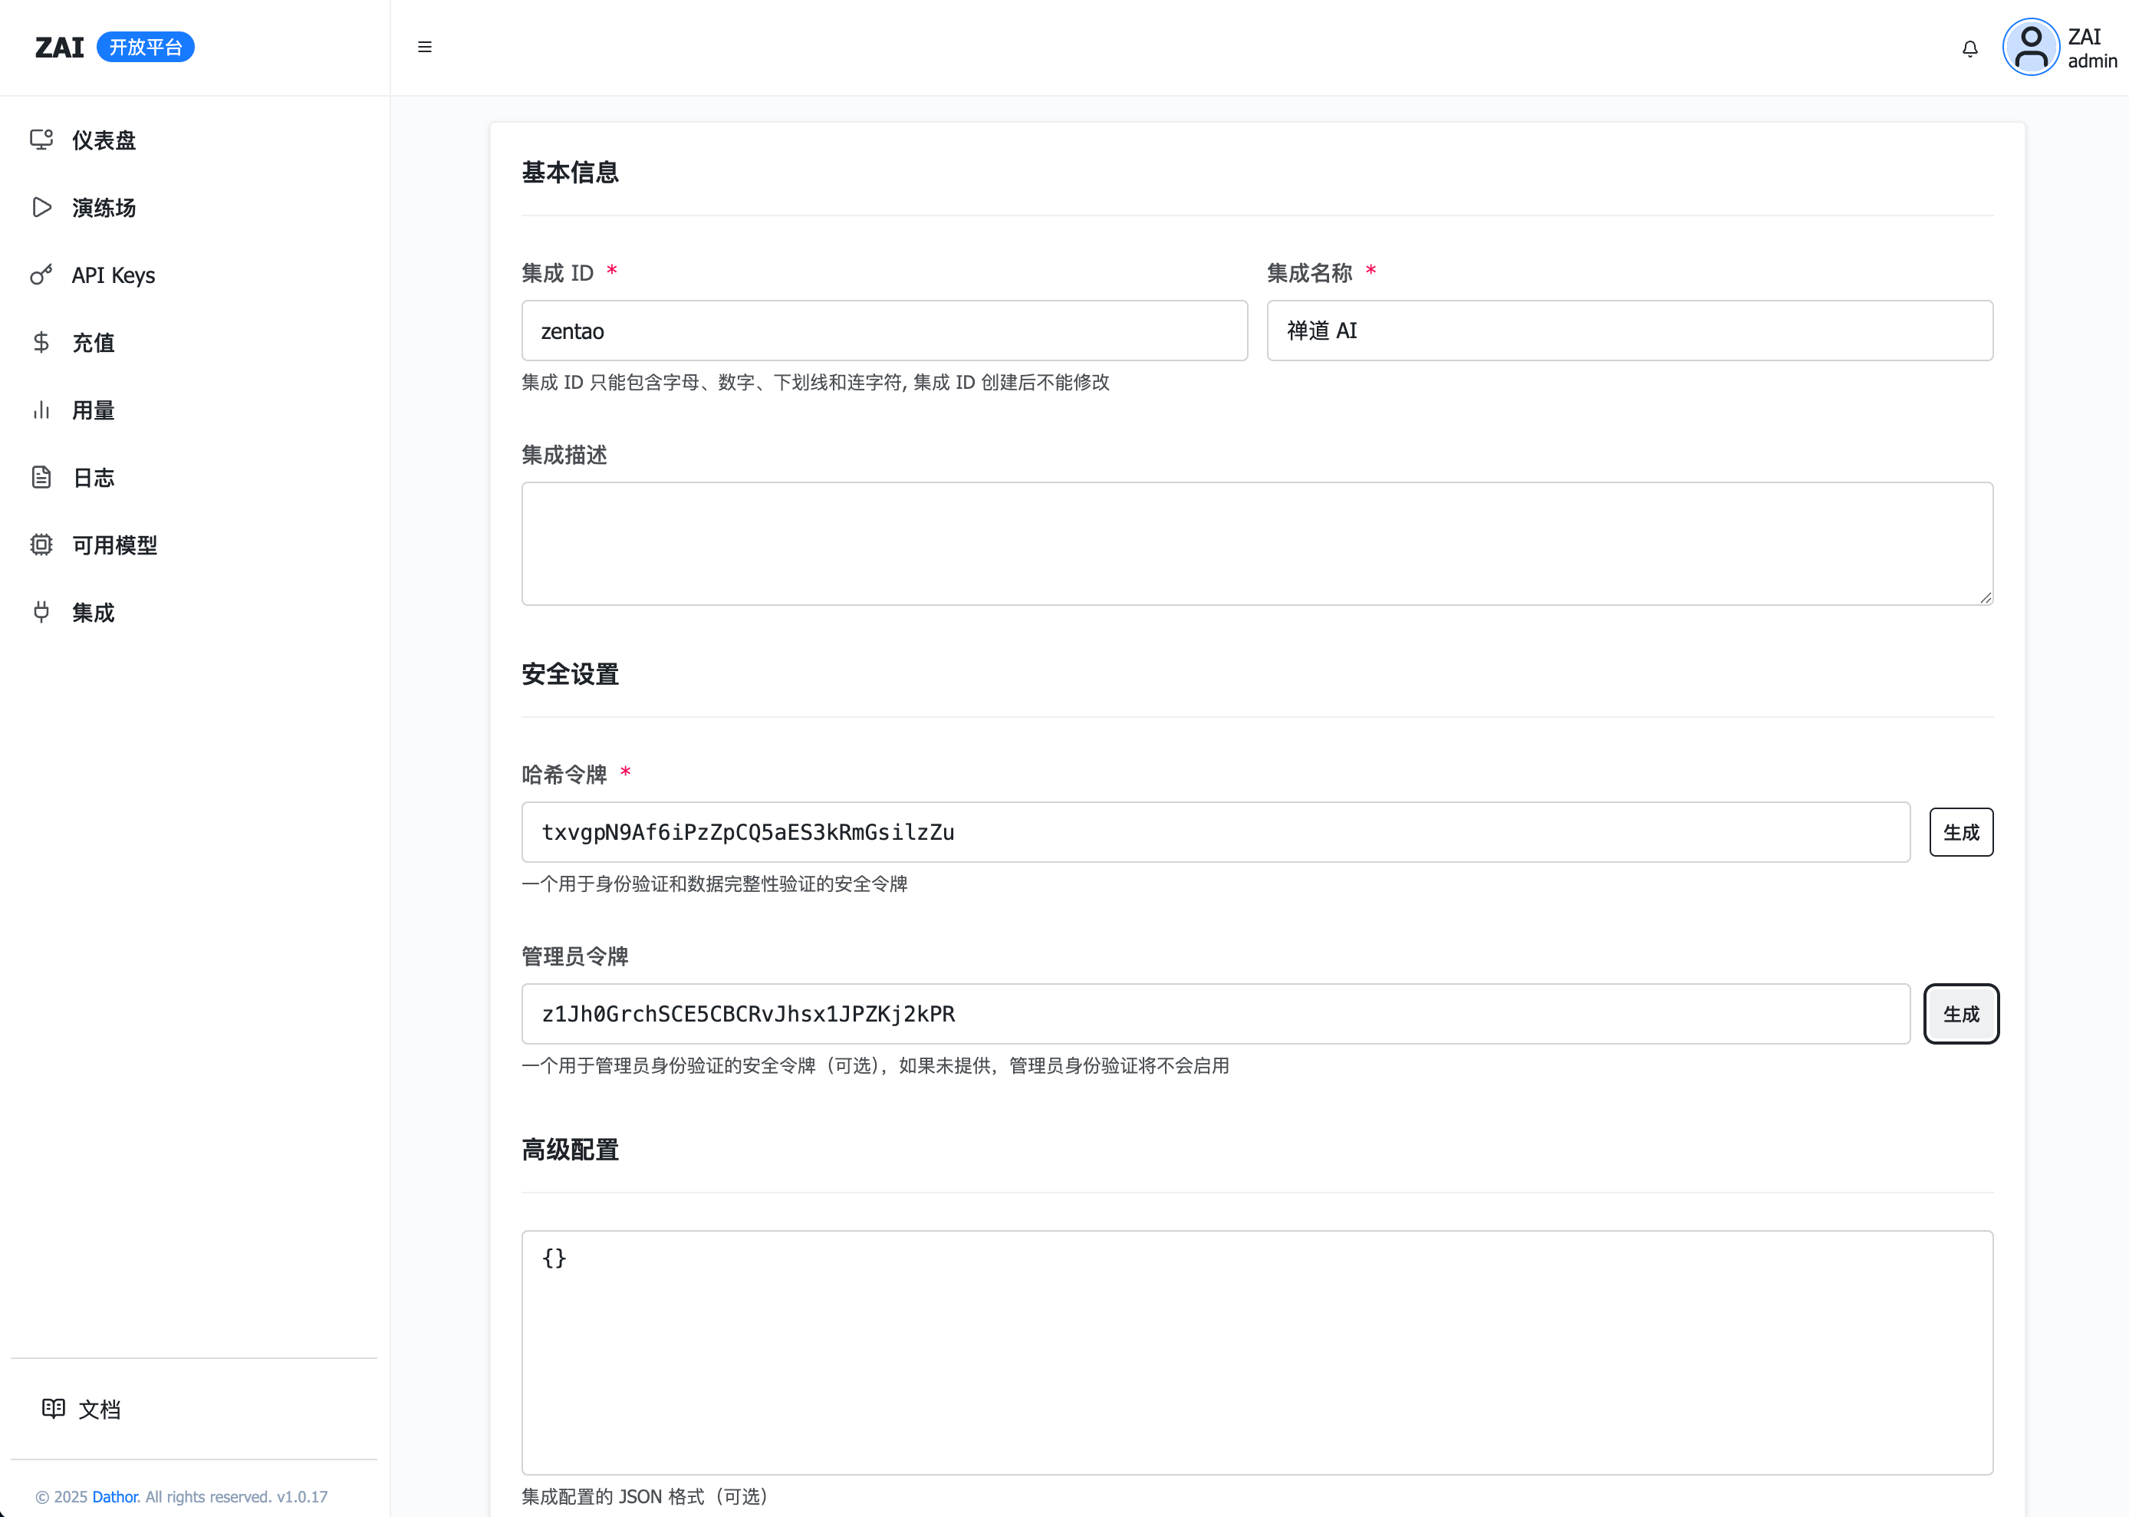Open the 仪表盘 dashboard icon
The height and width of the screenshot is (1517, 2129).
tap(41, 140)
